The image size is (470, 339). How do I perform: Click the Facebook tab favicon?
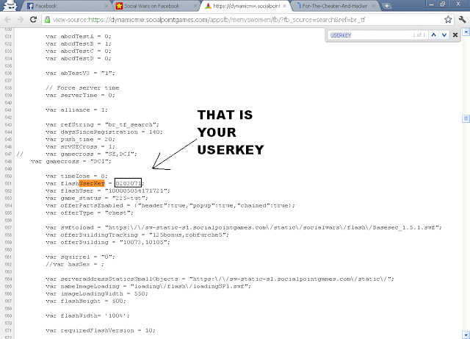tap(30, 6)
